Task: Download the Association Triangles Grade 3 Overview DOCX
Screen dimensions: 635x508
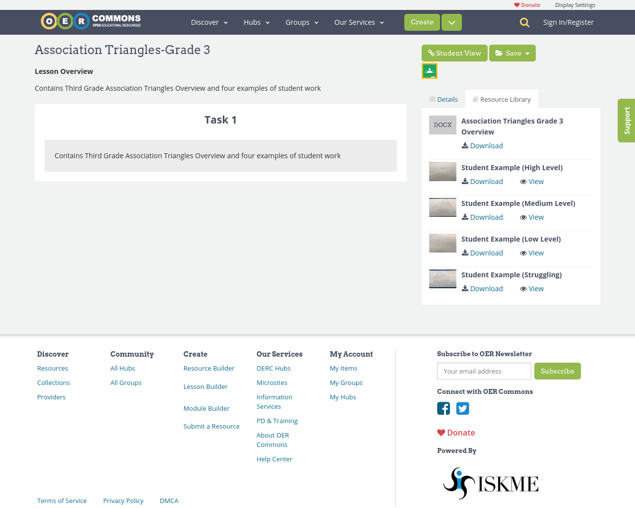Action: [482, 145]
